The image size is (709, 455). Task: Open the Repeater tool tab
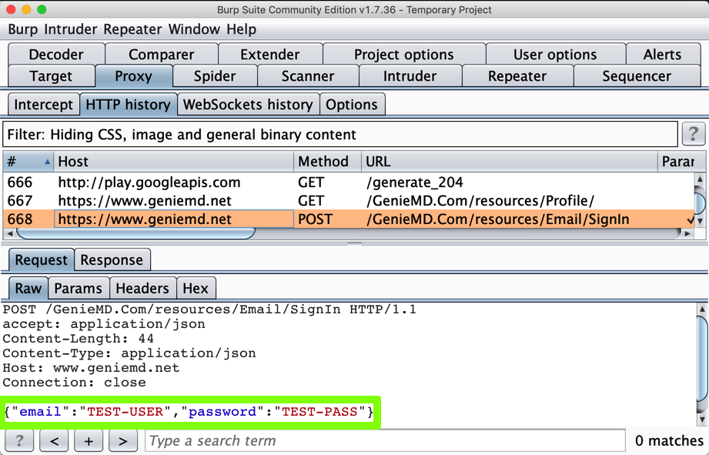click(x=517, y=76)
